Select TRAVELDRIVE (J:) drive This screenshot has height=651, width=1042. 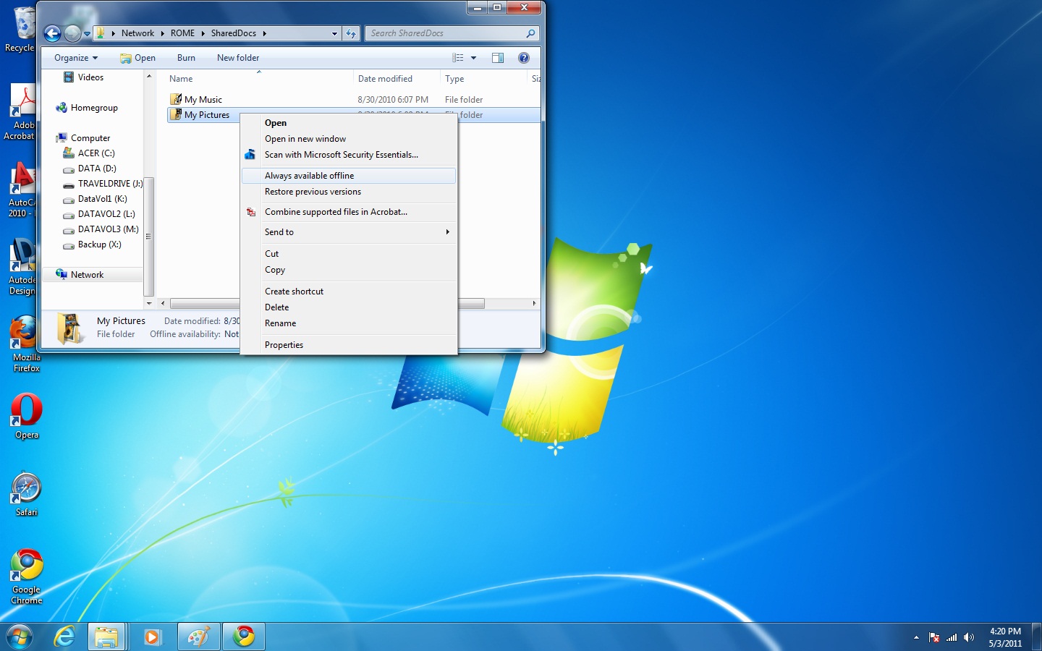(x=103, y=184)
